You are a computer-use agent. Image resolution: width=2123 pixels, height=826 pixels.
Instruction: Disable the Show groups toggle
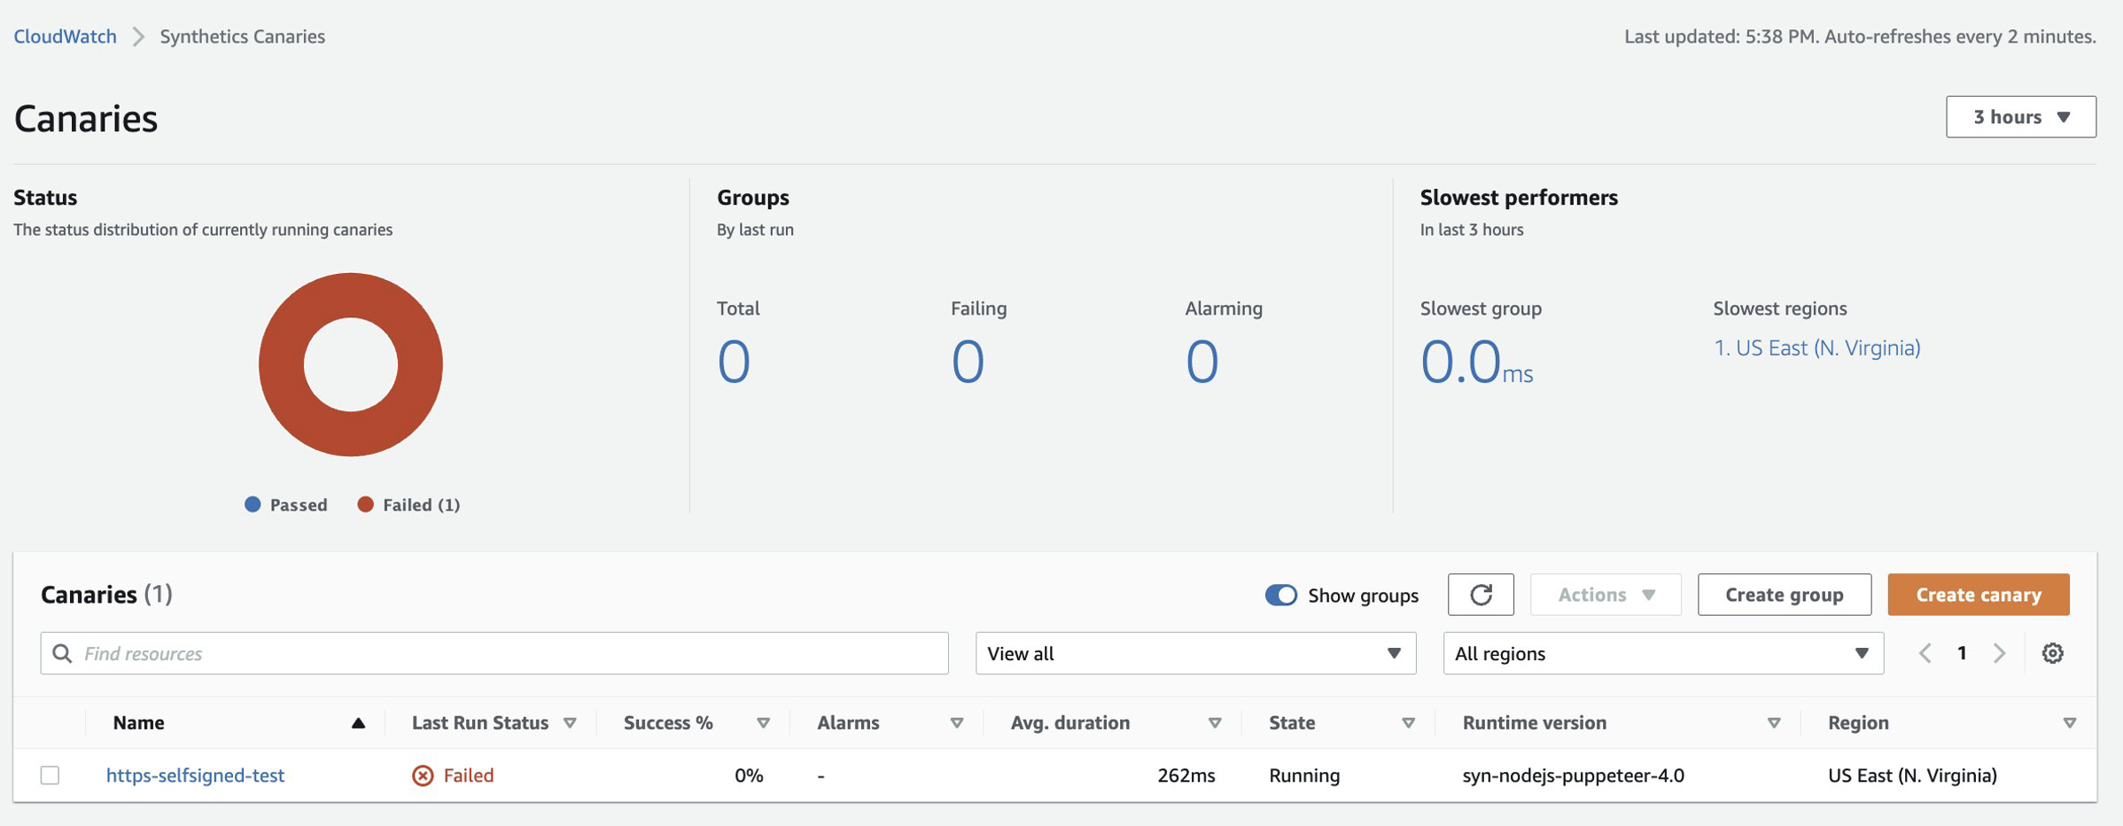point(1279,596)
